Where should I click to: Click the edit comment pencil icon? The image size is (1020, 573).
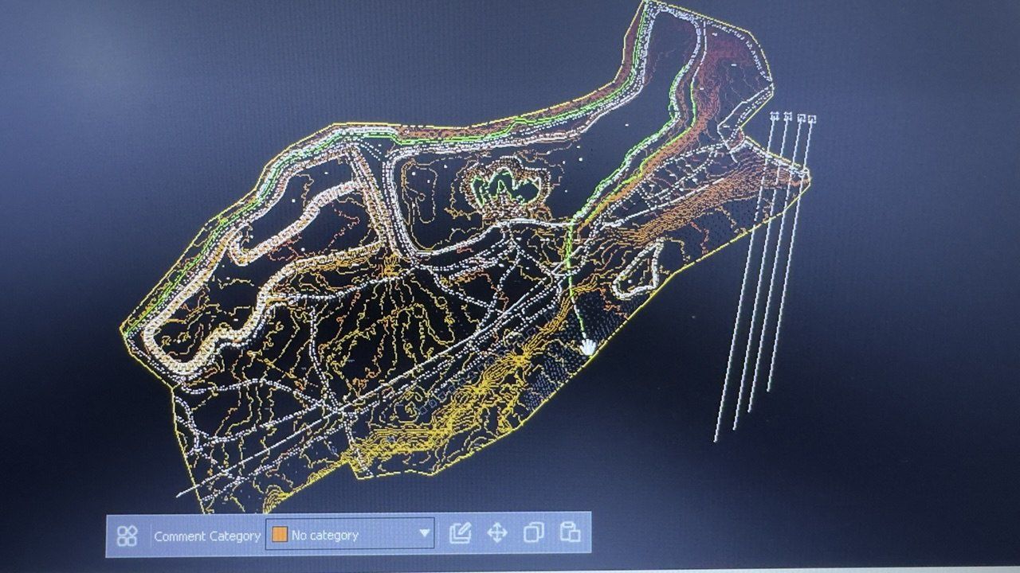point(460,533)
